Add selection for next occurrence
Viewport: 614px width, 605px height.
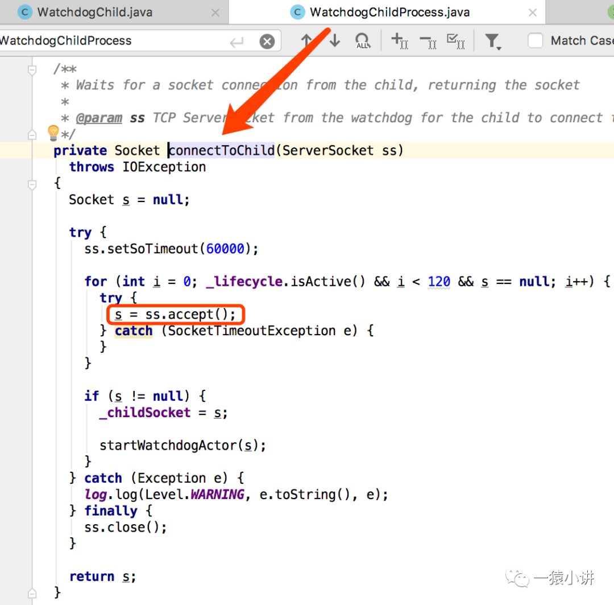coord(400,41)
